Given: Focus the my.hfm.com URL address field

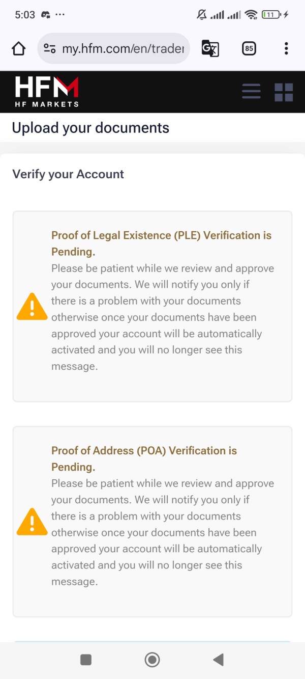Looking at the screenshot, I should 122,49.
